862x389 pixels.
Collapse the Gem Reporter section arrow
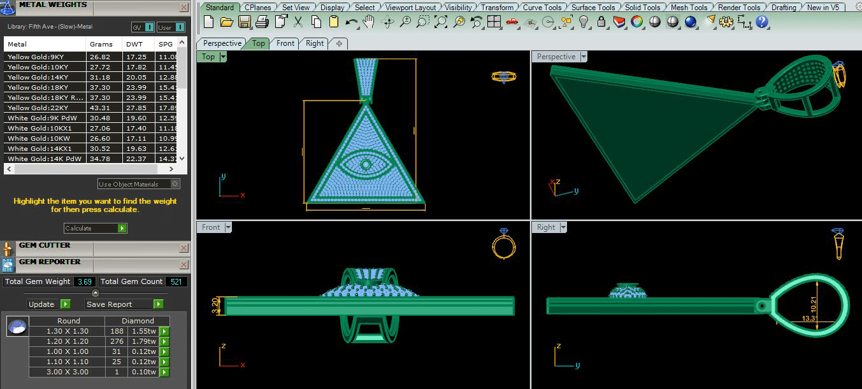[x=96, y=293]
